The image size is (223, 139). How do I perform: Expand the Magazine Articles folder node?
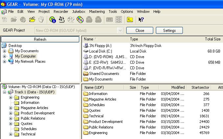(11, 108)
